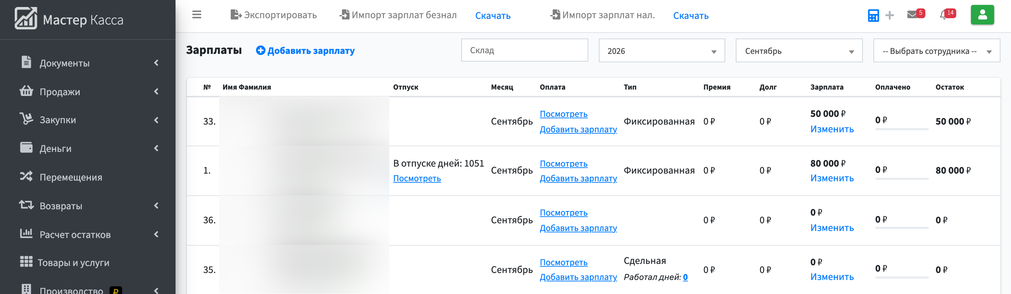Open Расчет остатков menu item
Screen dimensions: 1011x294
tap(75, 234)
